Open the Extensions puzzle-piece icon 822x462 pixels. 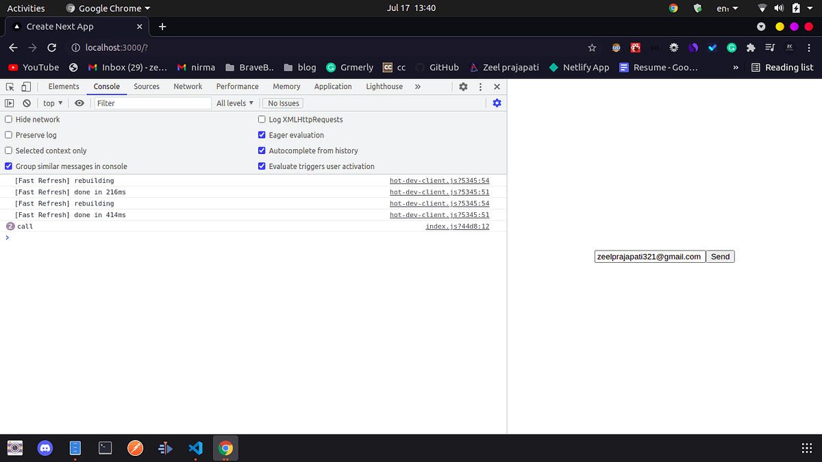point(751,48)
